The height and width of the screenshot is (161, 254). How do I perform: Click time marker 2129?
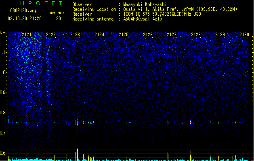point(220,35)
